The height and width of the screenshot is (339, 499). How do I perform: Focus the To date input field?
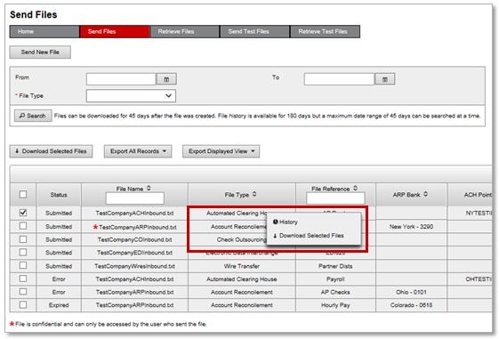[x=339, y=79]
